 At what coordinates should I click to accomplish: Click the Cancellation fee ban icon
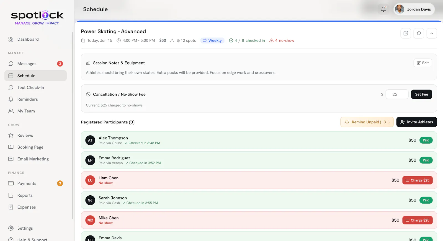[x=88, y=94]
